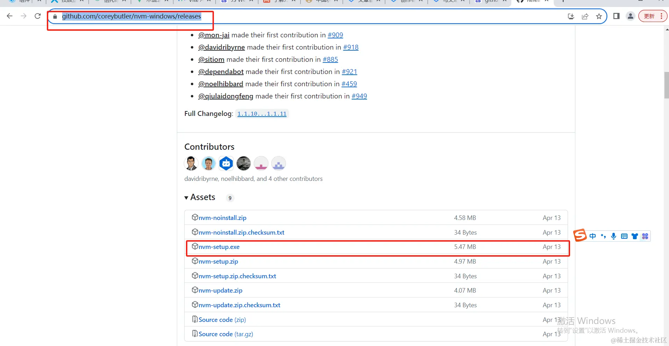Screen dimensions: 669x346
Task: Share this page using the share icon
Action: coord(585,16)
